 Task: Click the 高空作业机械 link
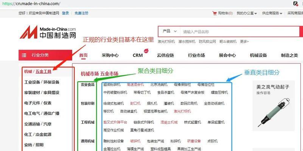(x=113, y=130)
